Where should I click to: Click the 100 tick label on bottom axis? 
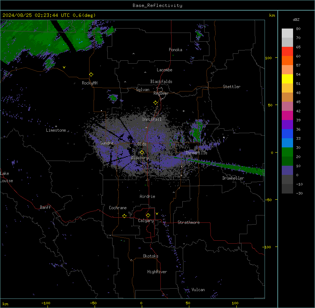coord(235,303)
